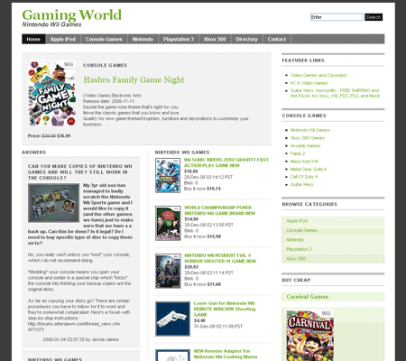Open the Resident Evil 4 listing

point(220,258)
